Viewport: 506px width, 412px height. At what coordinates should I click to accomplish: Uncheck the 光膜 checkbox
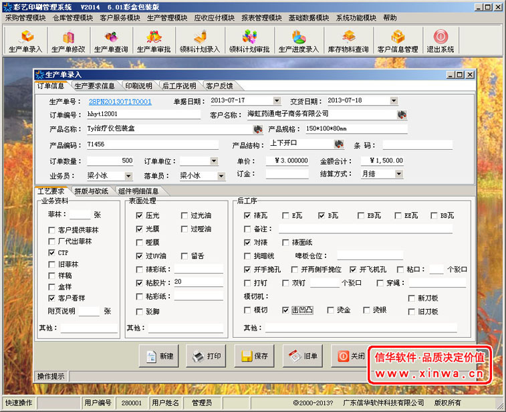coord(140,229)
